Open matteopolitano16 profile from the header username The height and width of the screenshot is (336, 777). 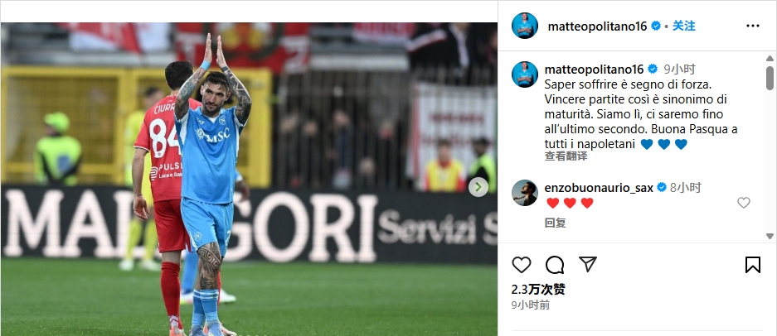click(x=597, y=26)
